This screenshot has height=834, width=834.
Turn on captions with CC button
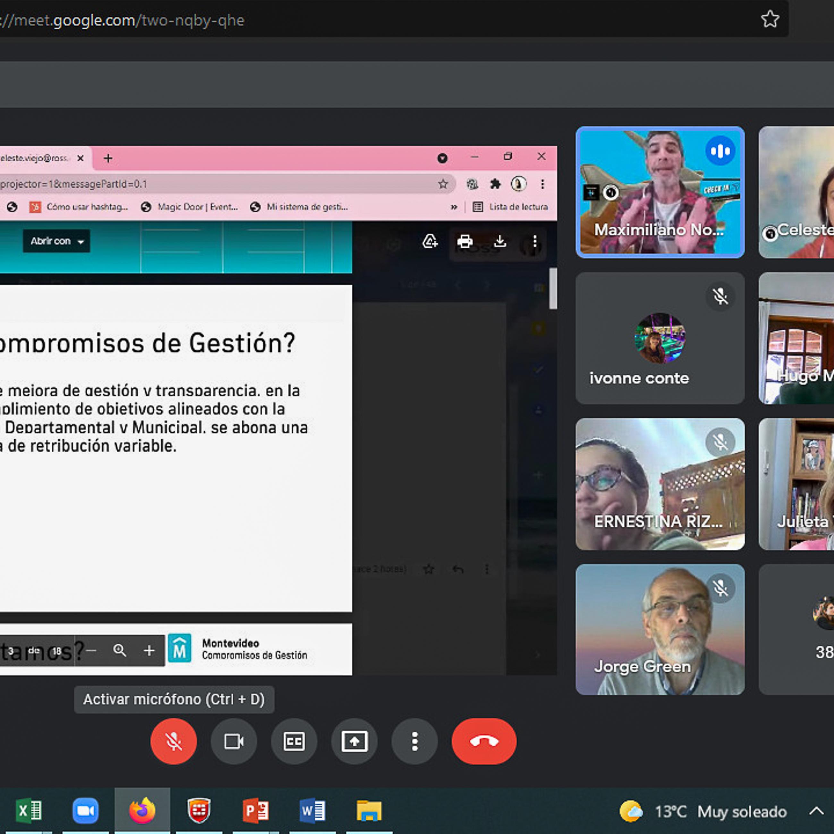point(294,741)
